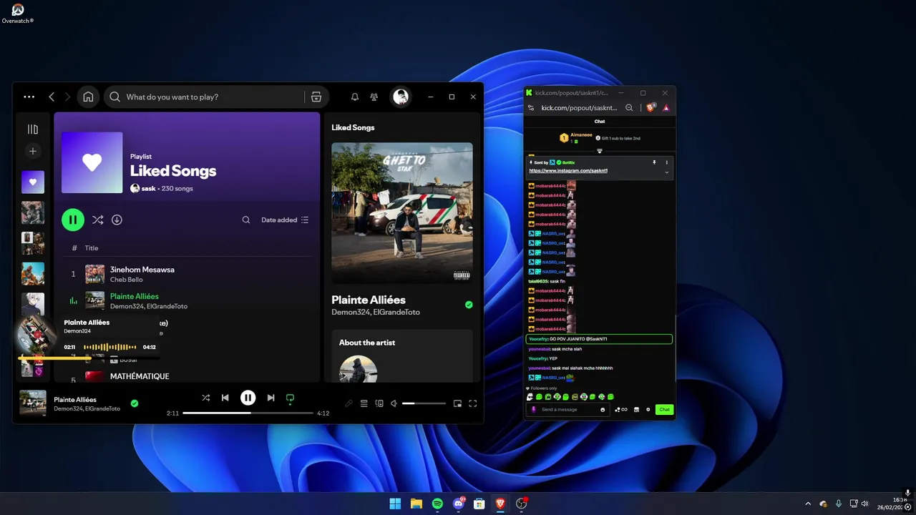This screenshot has width=916, height=515.
Task: Open the play queue
Action: point(364,403)
